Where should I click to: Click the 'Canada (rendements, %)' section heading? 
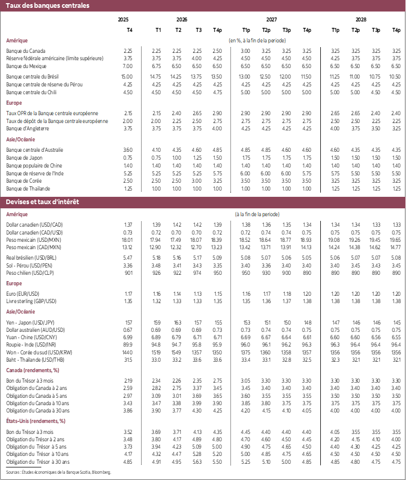coord(32,371)
